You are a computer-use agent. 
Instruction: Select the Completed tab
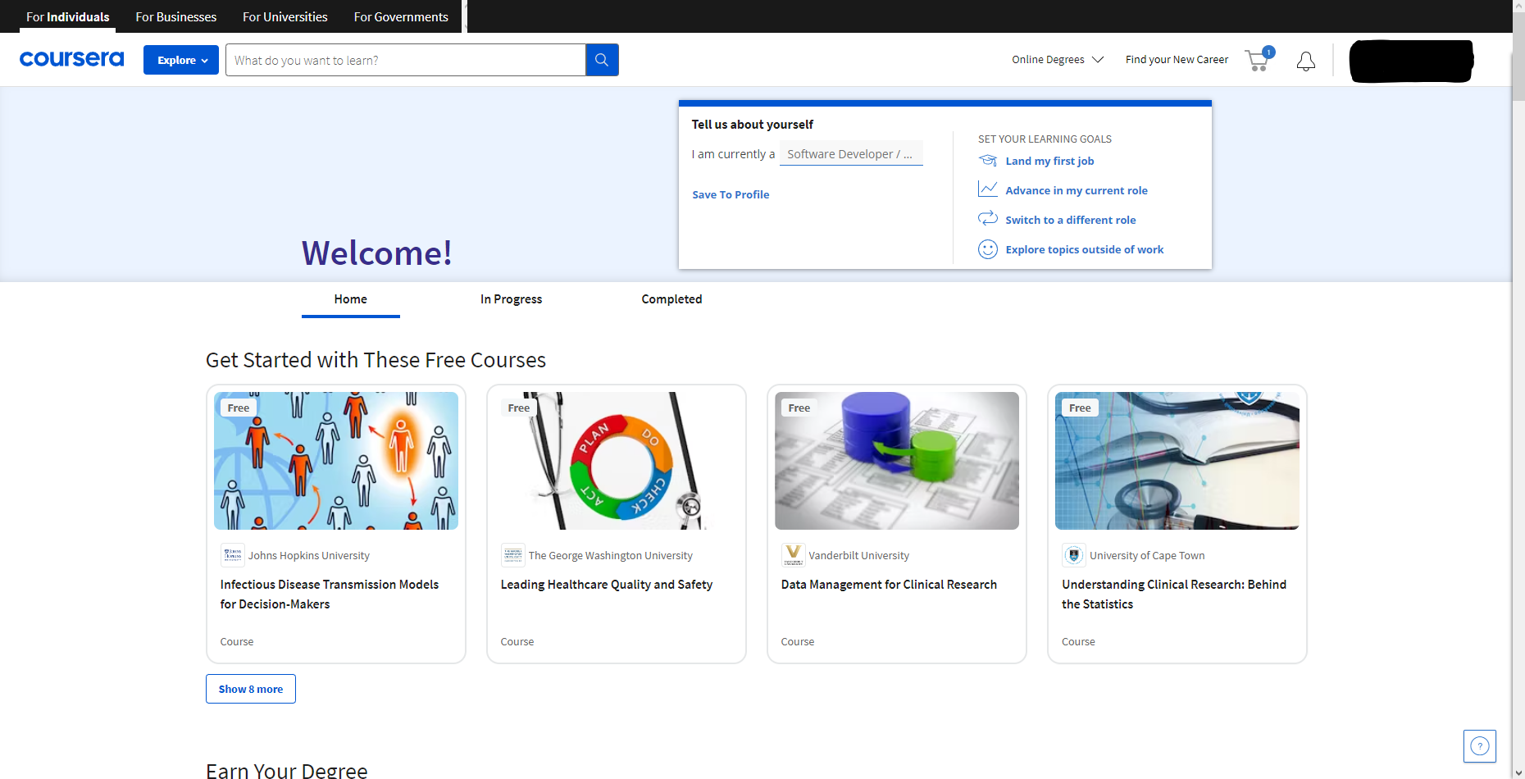pyautogui.click(x=671, y=299)
